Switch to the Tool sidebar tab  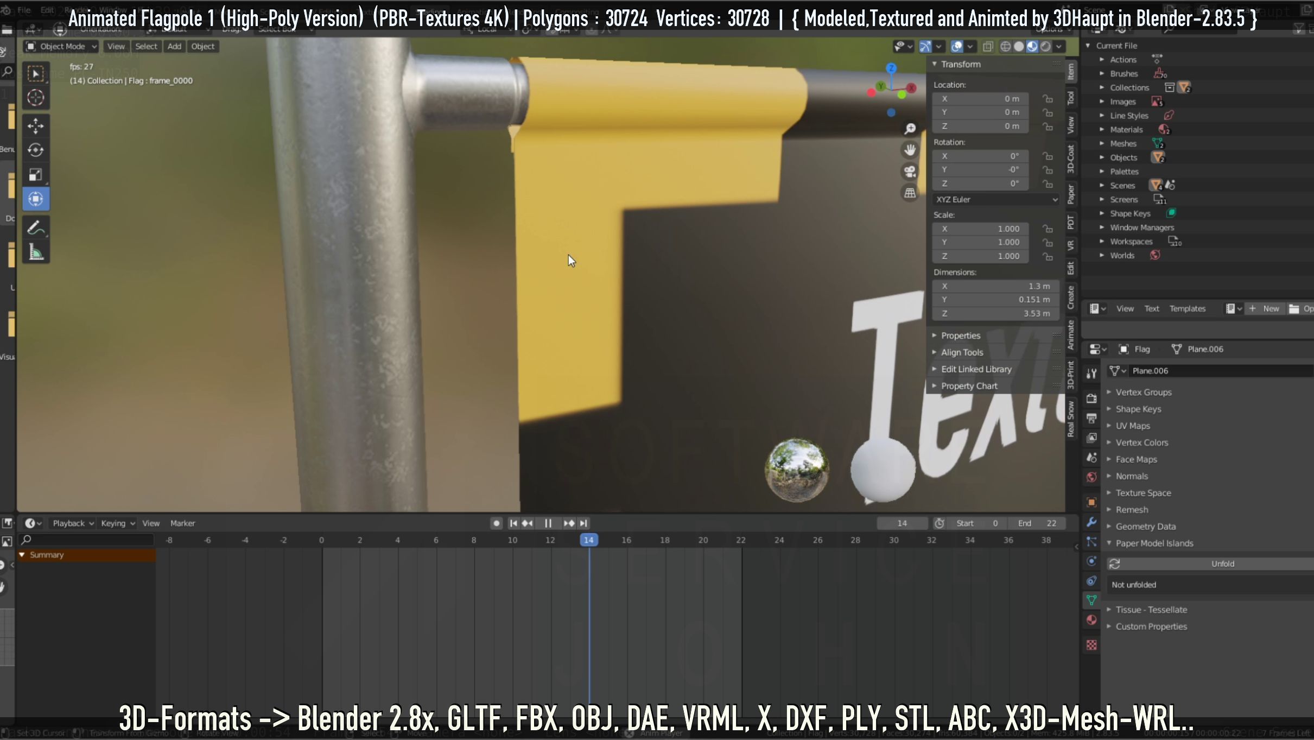pyautogui.click(x=1071, y=98)
